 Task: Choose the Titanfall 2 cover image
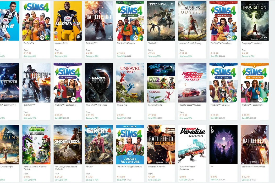161,21
